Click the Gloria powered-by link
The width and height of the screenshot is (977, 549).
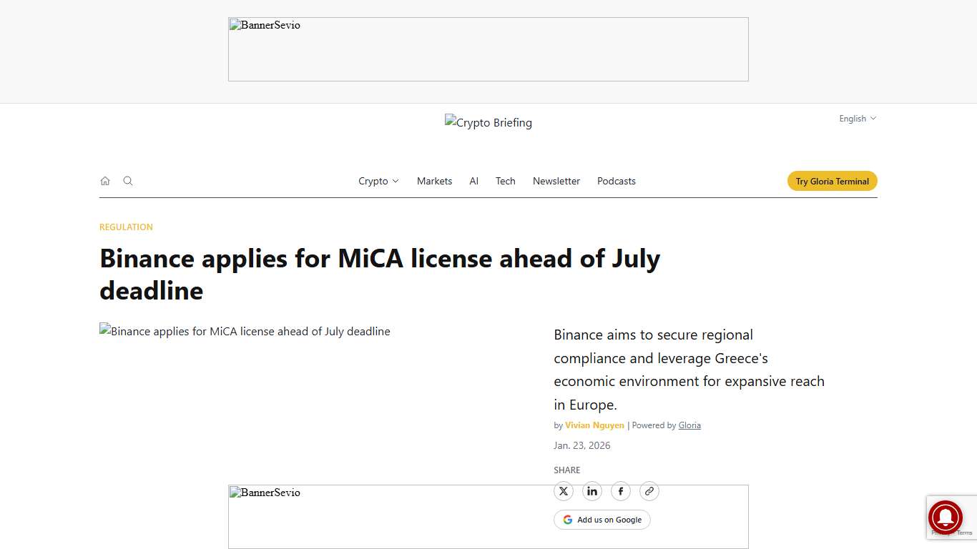coord(689,425)
